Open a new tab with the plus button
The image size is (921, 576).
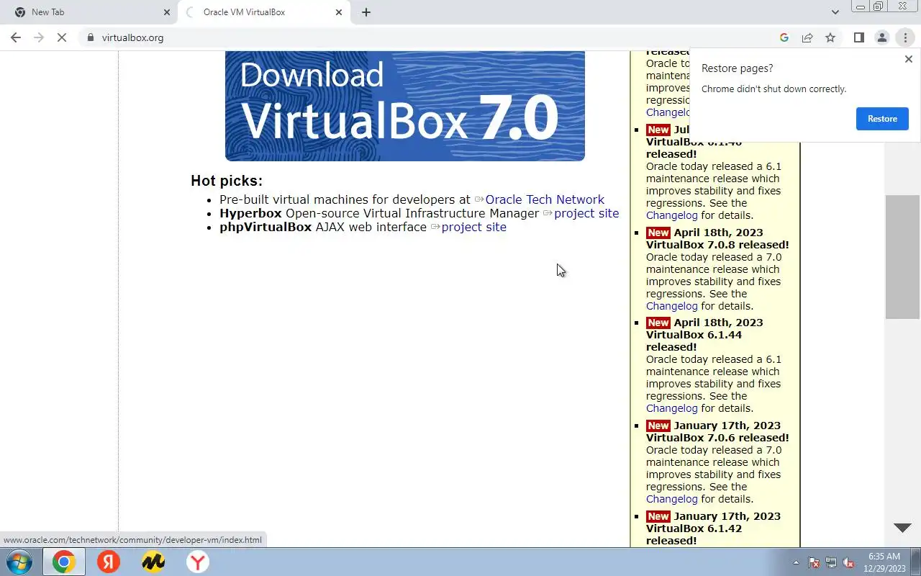(x=366, y=12)
